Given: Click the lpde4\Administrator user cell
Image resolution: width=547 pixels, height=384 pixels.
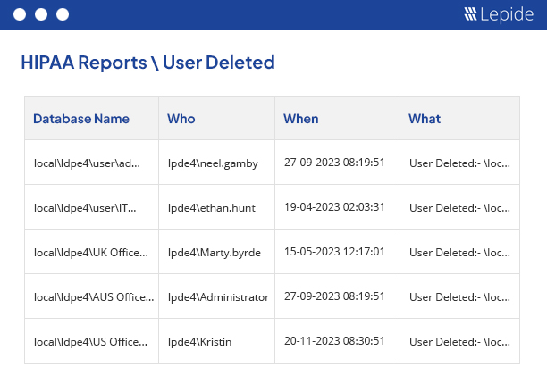Looking at the screenshot, I should tap(218, 297).
